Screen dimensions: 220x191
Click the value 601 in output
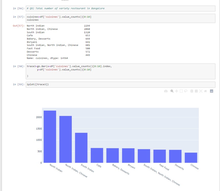(x=88, y=45)
